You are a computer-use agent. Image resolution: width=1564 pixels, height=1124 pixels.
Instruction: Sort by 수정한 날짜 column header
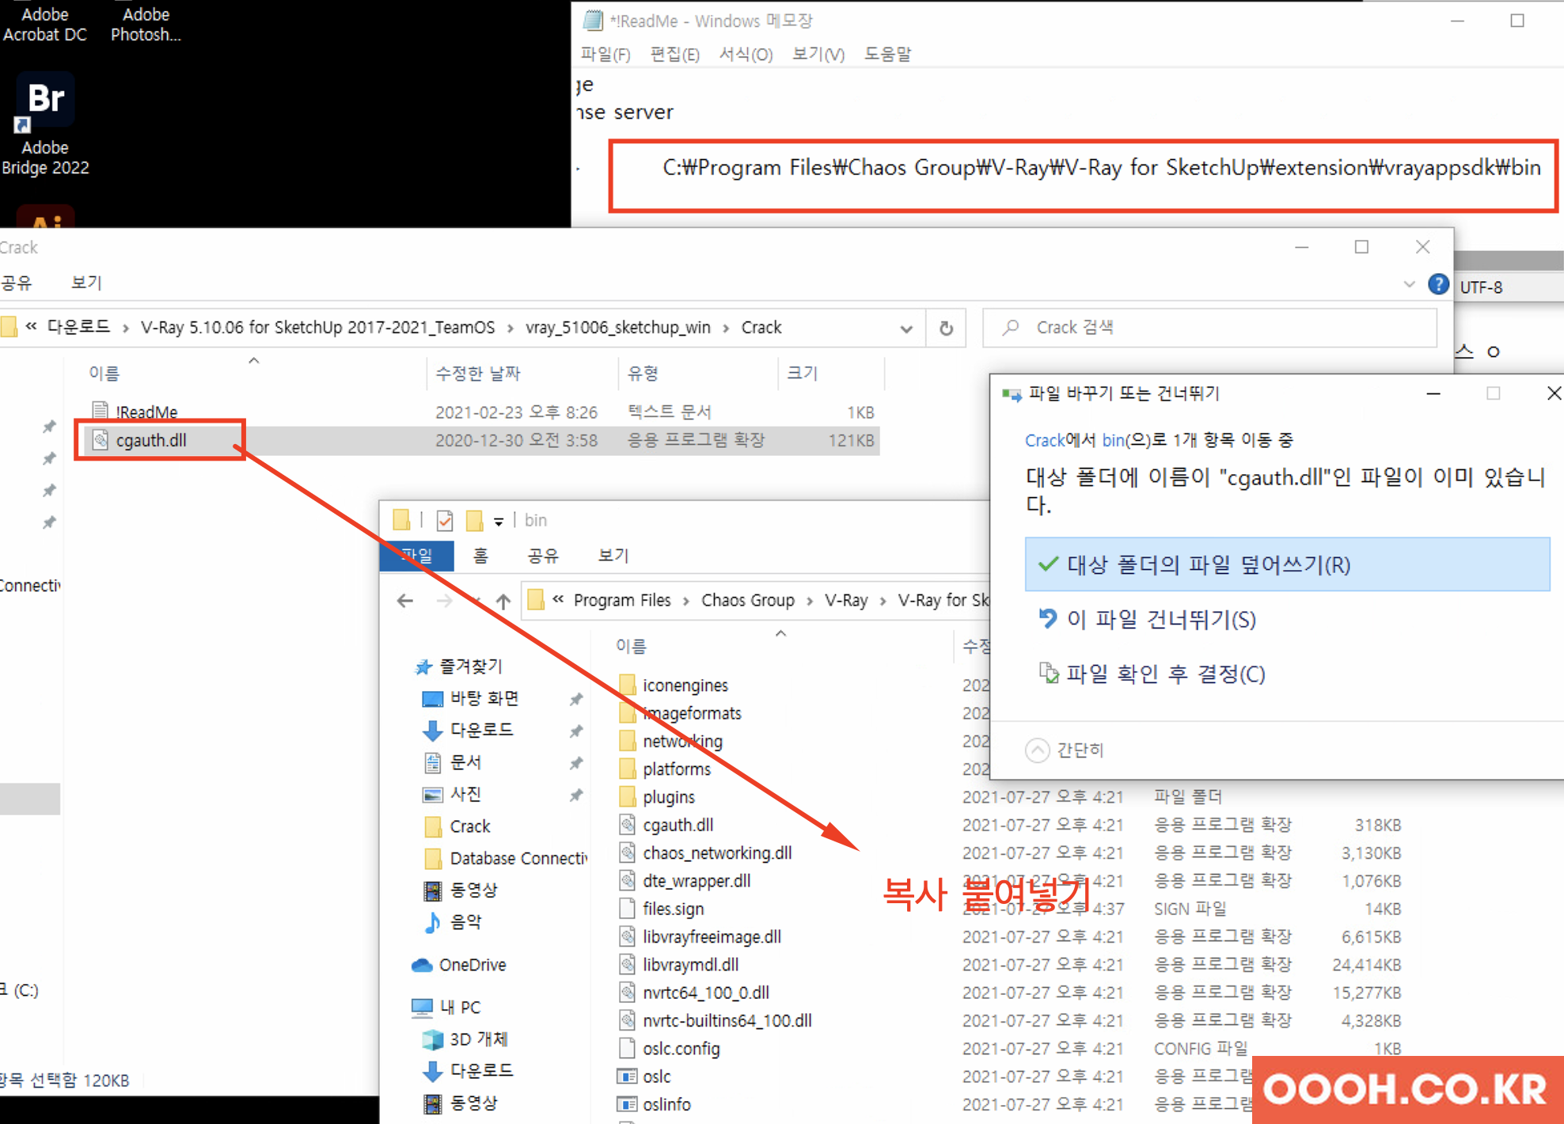coord(478,374)
